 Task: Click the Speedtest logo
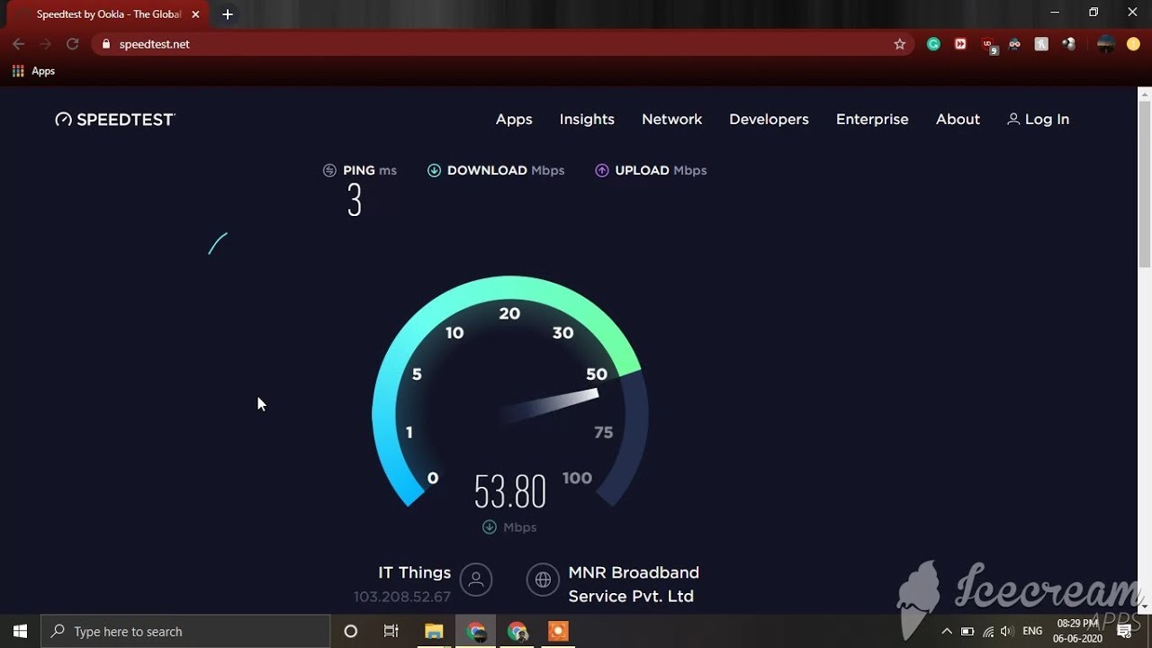(115, 119)
